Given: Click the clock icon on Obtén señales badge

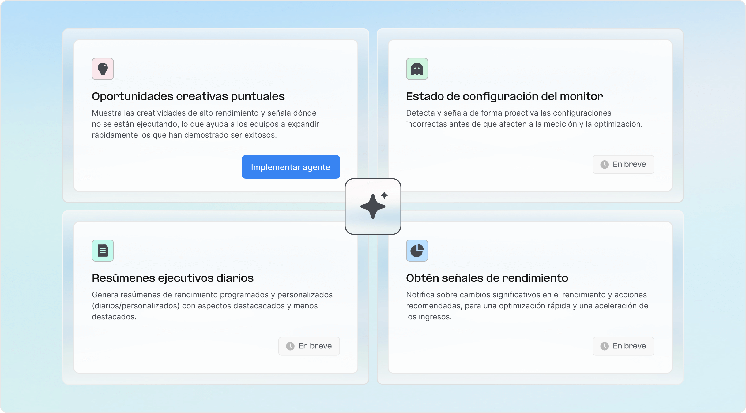Looking at the screenshot, I should pyautogui.click(x=605, y=346).
